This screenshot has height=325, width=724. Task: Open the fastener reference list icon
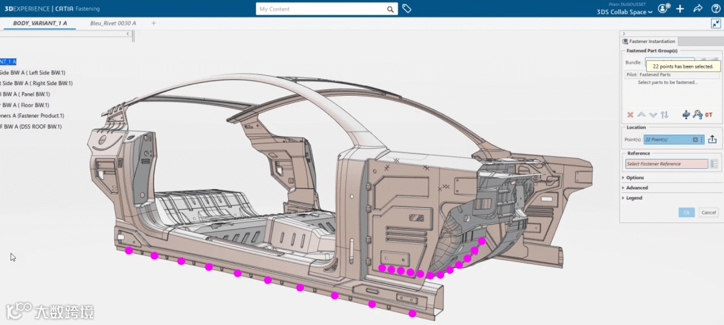point(714,164)
